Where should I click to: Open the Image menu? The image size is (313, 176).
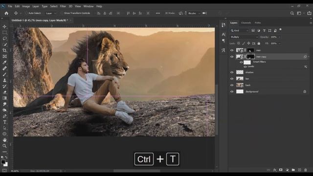(26, 6)
